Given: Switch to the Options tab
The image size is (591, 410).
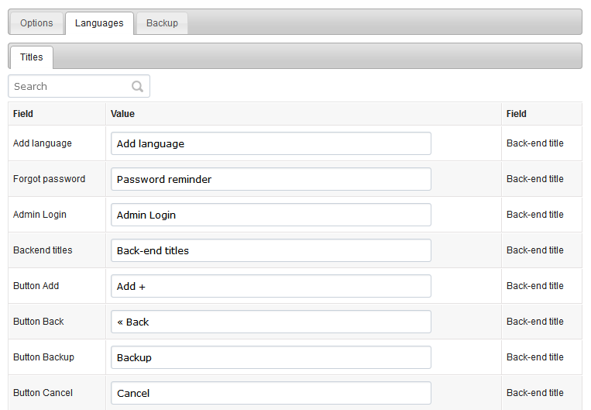Looking at the screenshot, I should pos(36,23).
